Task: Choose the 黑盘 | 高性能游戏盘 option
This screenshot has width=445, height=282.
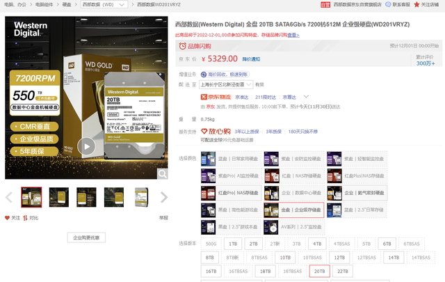Action: (231, 210)
